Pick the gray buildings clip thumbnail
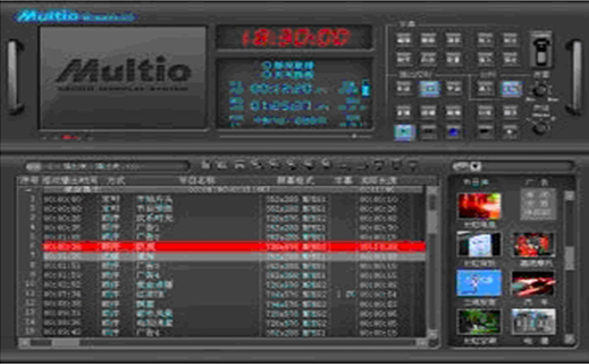This screenshot has height=364, width=589. 533,322
